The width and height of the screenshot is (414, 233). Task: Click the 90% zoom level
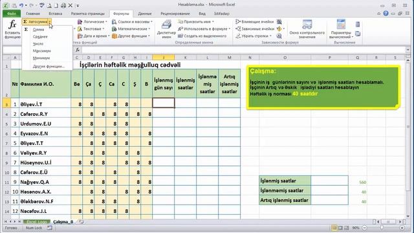(356, 227)
